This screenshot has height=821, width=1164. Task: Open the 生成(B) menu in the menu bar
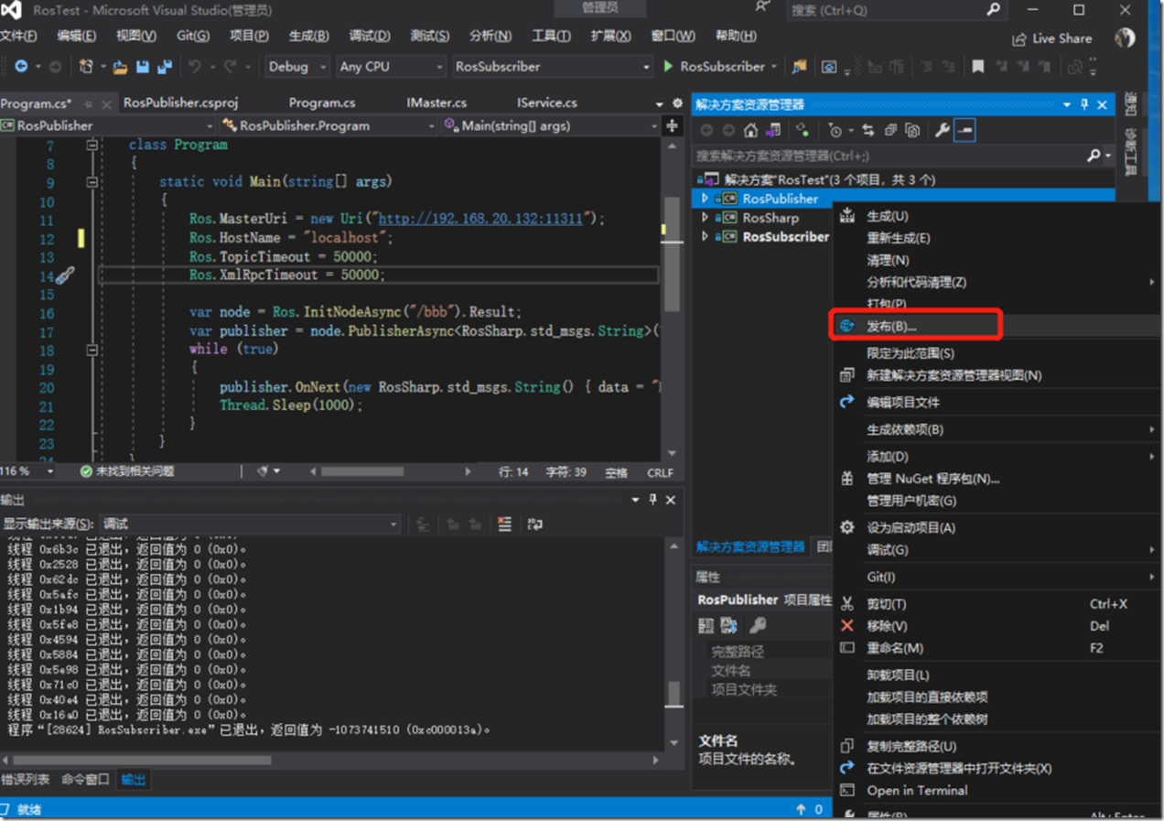coord(308,36)
